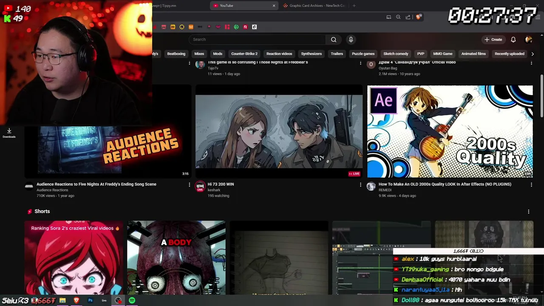Click the share page icon in address bar
The image size is (544, 306).
pyautogui.click(x=408, y=17)
